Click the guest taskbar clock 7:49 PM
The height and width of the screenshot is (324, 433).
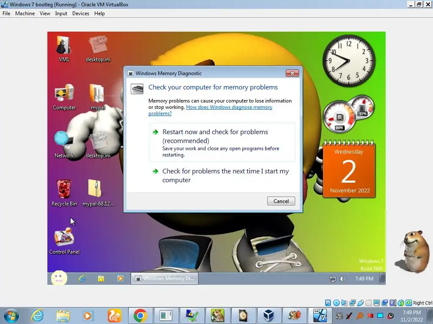[x=364, y=279]
